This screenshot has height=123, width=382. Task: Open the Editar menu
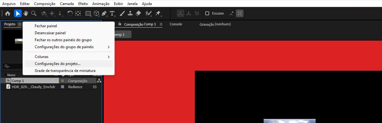click(x=25, y=4)
